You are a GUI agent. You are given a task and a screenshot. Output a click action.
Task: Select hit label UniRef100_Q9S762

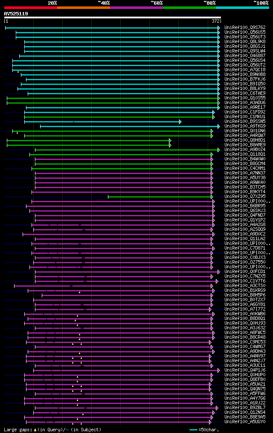[x=245, y=28]
